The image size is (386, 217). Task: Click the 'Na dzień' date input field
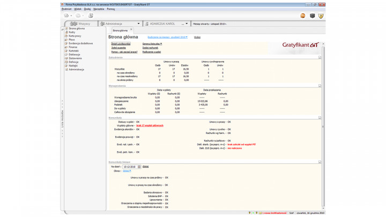point(129,167)
